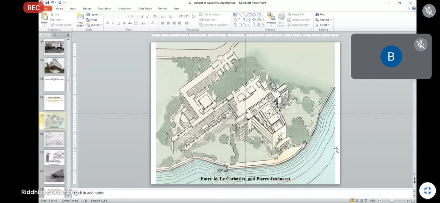Switch to the Insert tab
Viewport: 440px width, 203px height.
[73, 9]
